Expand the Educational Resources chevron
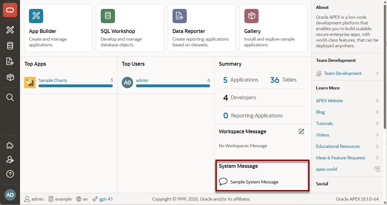The width and height of the screenshot is (387, 205). click(x=377, y=146)
